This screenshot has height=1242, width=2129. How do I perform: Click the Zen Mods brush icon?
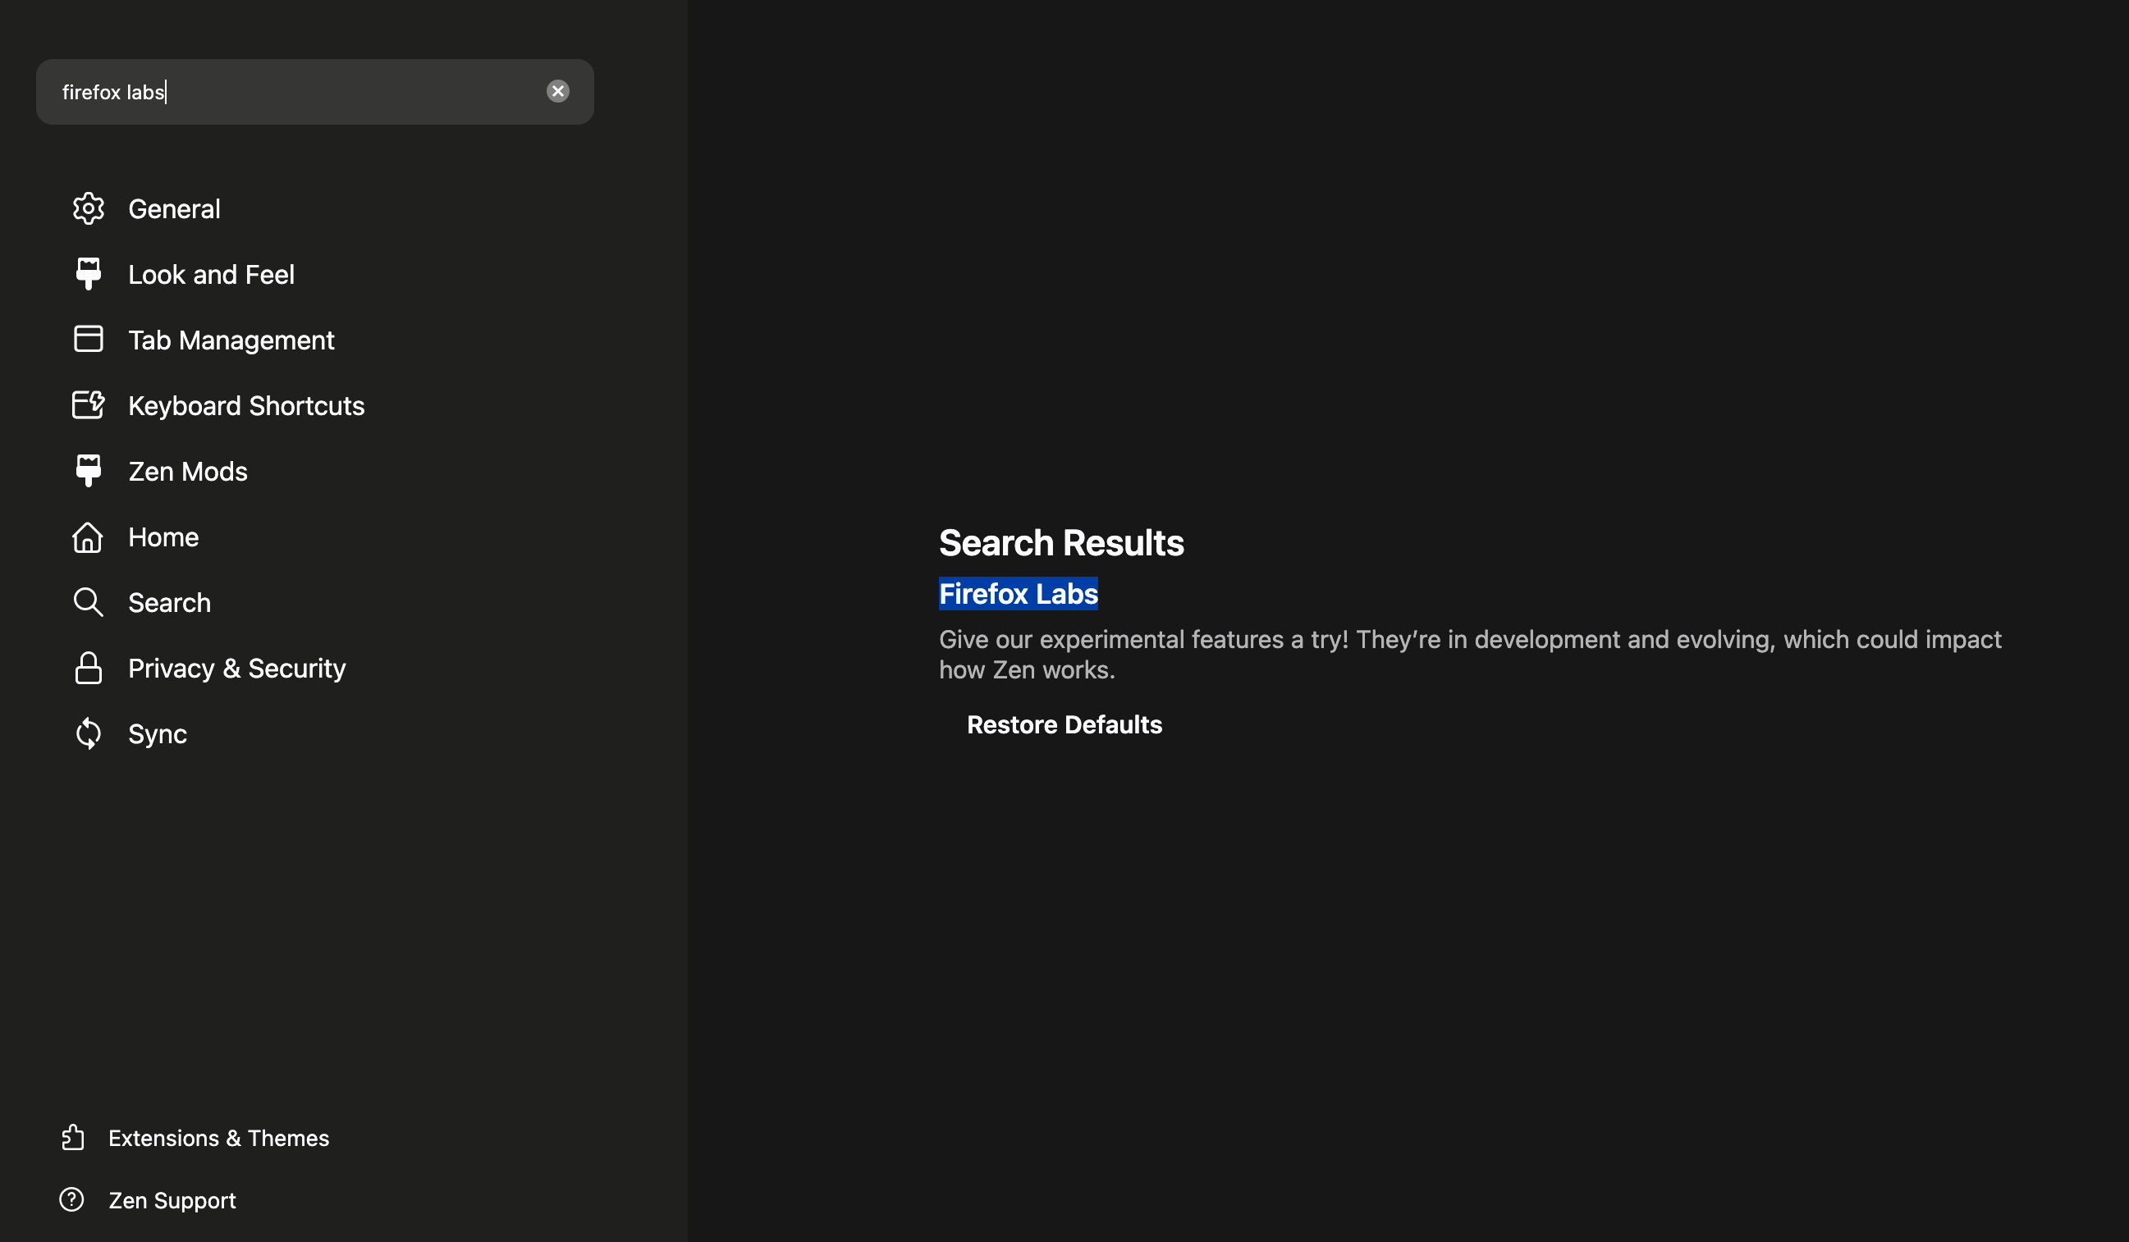tap(88, 470)
